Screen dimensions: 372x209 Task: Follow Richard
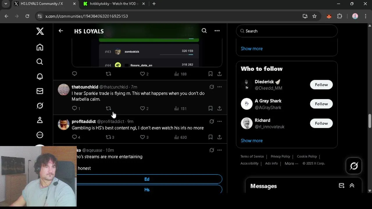321,123
